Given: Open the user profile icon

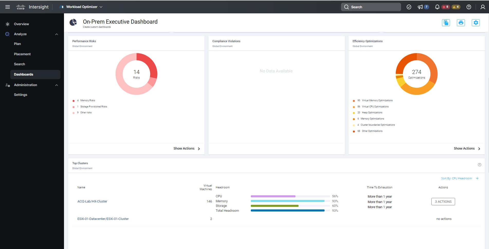Looking at the screenshot, I should coord(483,7).
